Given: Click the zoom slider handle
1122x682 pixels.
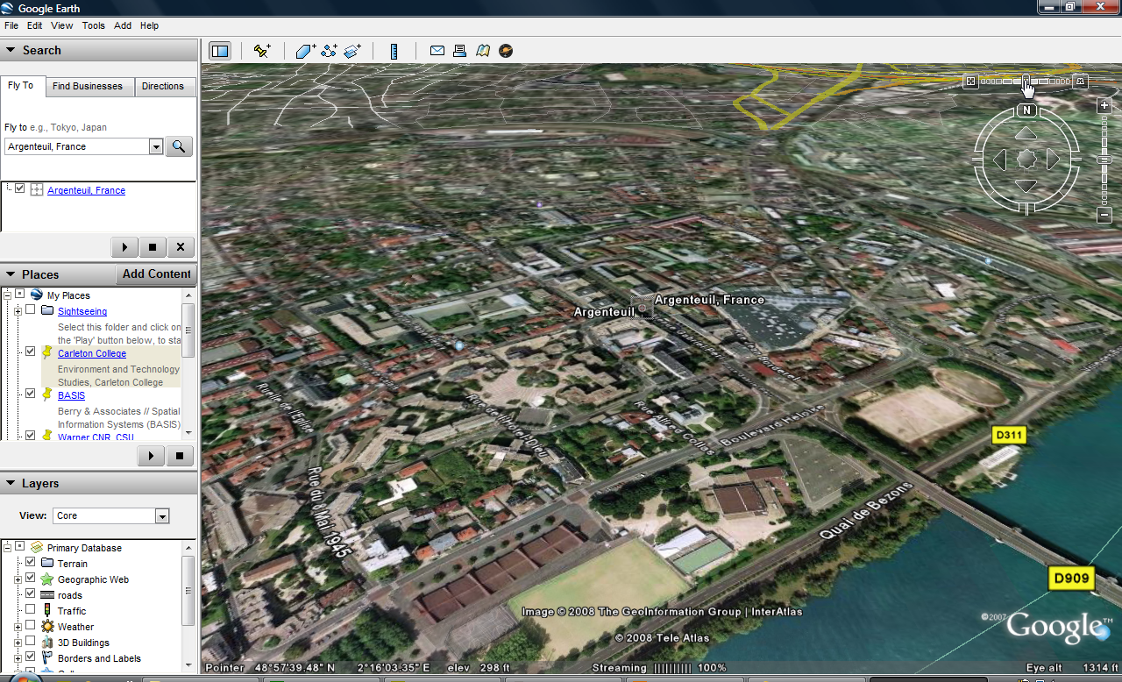Looking at the screenshot, I should 1104,160.
